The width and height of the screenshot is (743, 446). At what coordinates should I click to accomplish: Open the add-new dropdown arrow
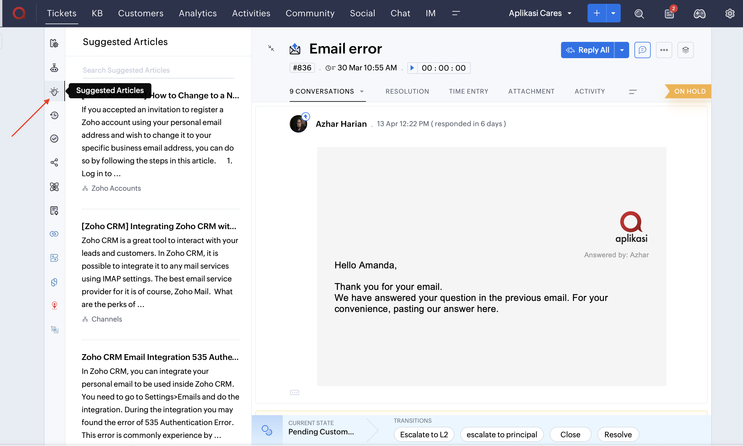pyautogui.click(x=613, y=13)
